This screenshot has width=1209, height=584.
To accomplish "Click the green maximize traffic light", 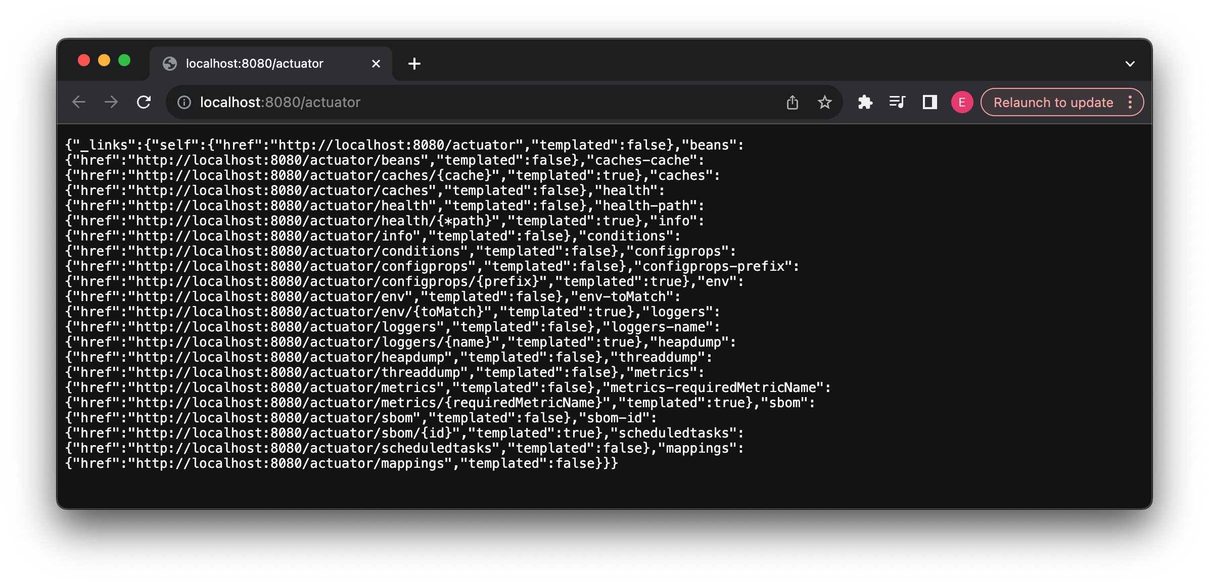I will coord(124,60).
